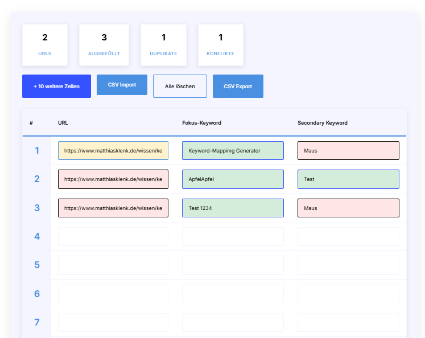Focus the empty URL field in row 5

pyautogui.click(x=113, y=265)
